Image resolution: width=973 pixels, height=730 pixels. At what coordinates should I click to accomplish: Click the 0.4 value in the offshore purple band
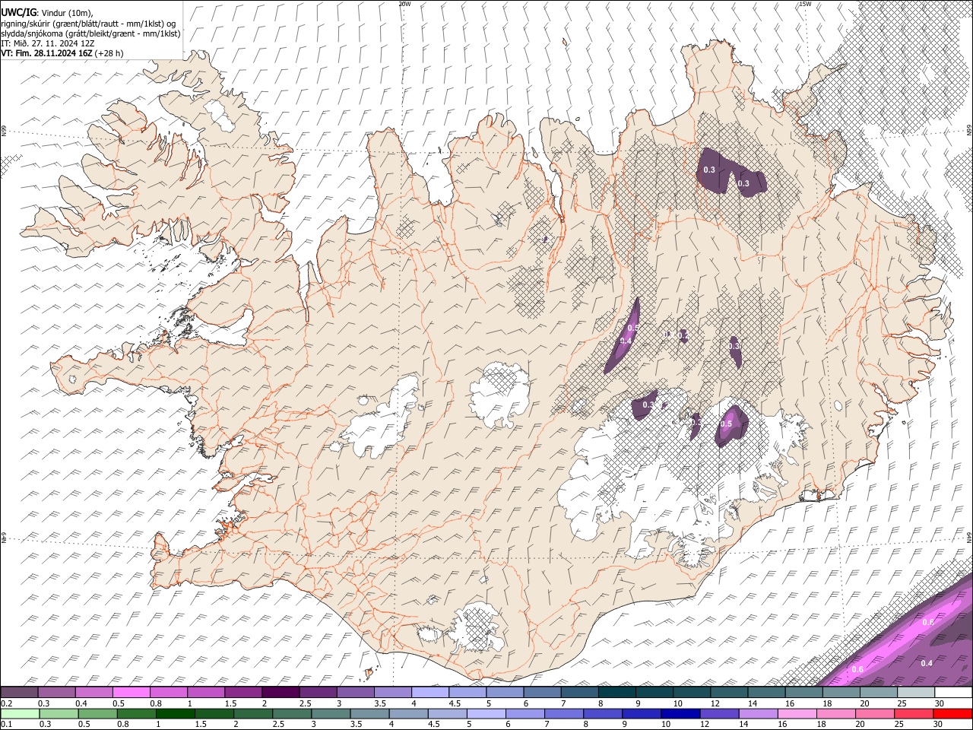click(x=927, y=663)
